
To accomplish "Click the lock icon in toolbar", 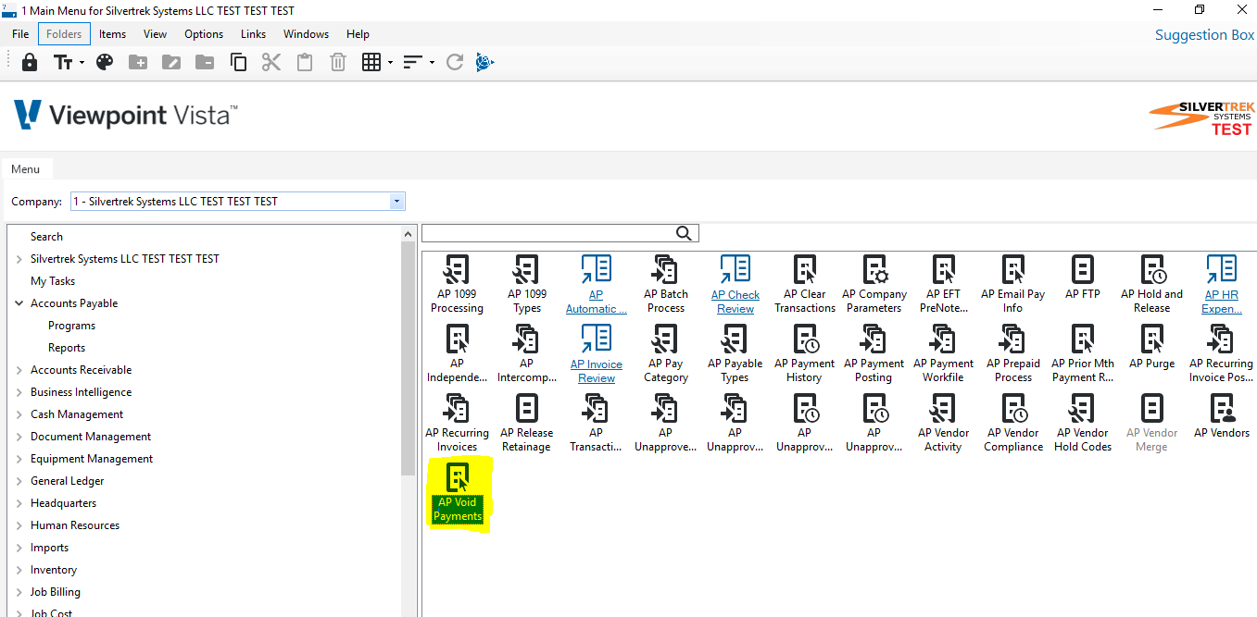I will point(30,62).
